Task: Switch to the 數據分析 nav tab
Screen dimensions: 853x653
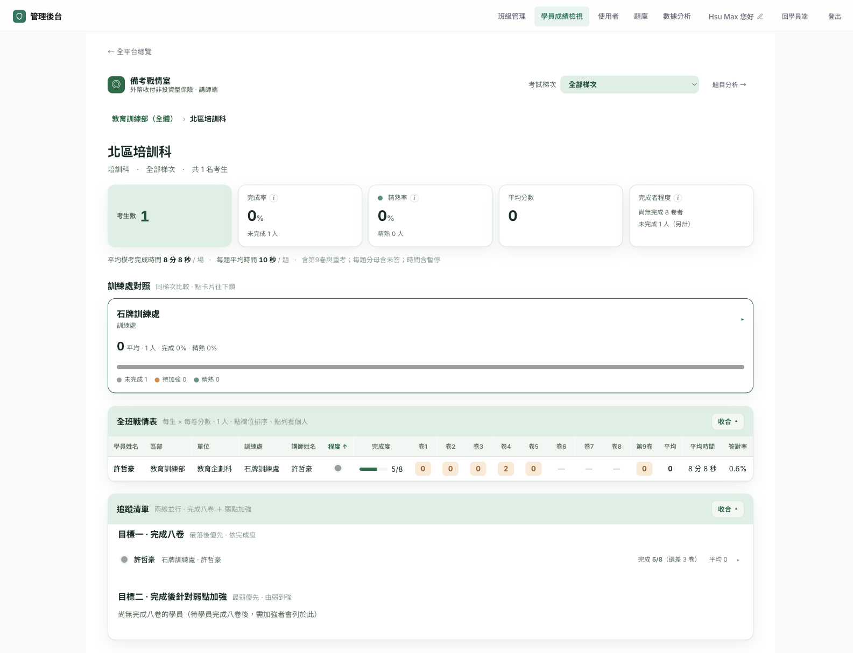Action: point(677,17)
